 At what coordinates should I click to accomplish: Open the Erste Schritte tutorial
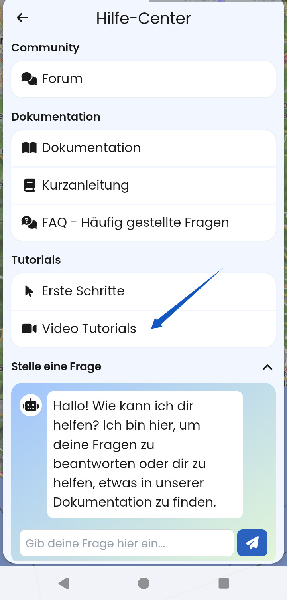point(143,291)
